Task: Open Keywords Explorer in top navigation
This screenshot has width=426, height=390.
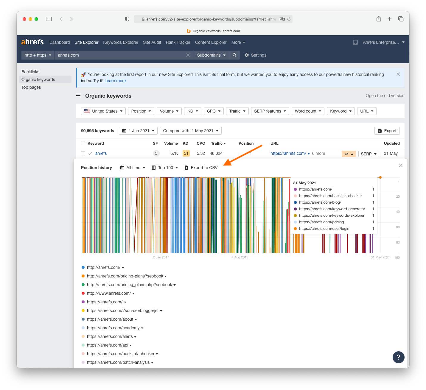Action: (121, 42)
